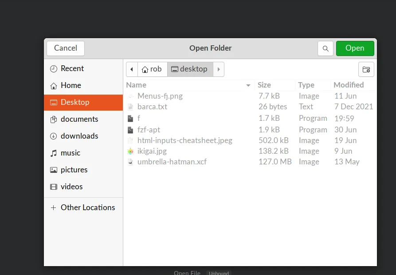Click the clock icon beside Recent
The image size is (396, 275).
(x=54, y=68)
